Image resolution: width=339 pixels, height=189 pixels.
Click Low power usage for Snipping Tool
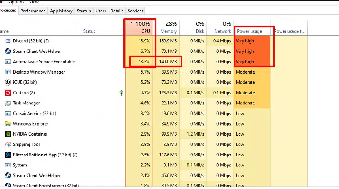[x=240, y=144]
